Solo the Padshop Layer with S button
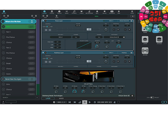Viewport: 168px width, 114px height. click(50, 62)
